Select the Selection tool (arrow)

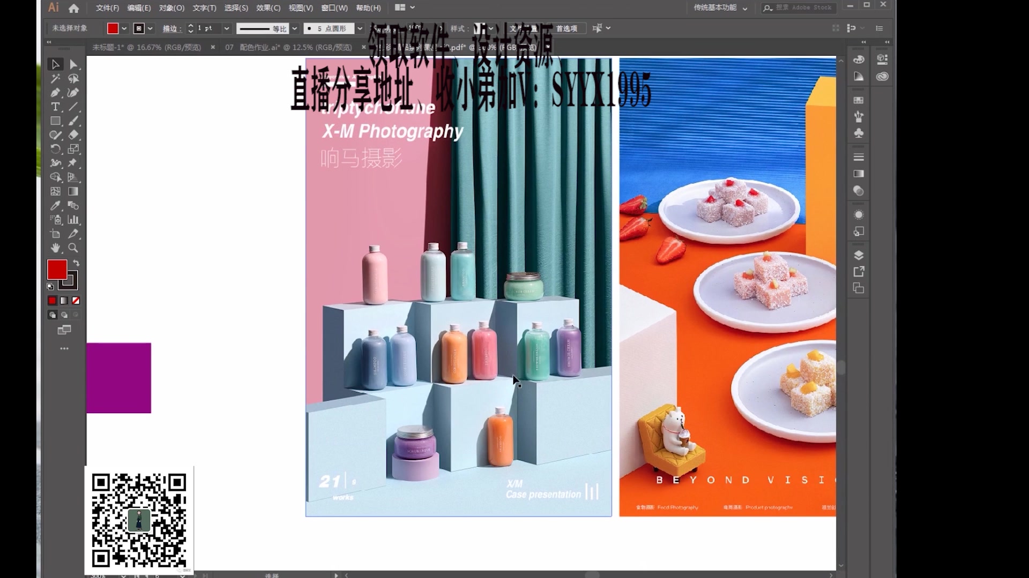point(55,64)
